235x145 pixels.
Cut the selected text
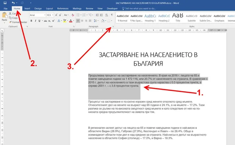(x=12, y=14)
